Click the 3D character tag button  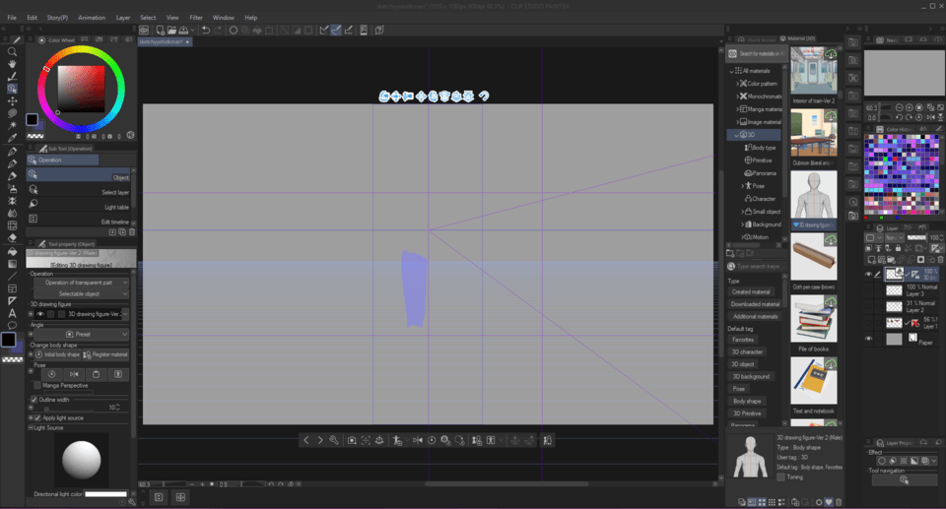[x=747, y=351]
